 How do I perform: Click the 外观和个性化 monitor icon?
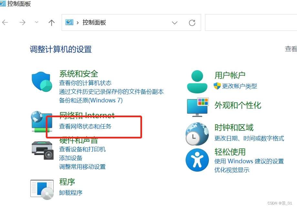coord(197,107)
